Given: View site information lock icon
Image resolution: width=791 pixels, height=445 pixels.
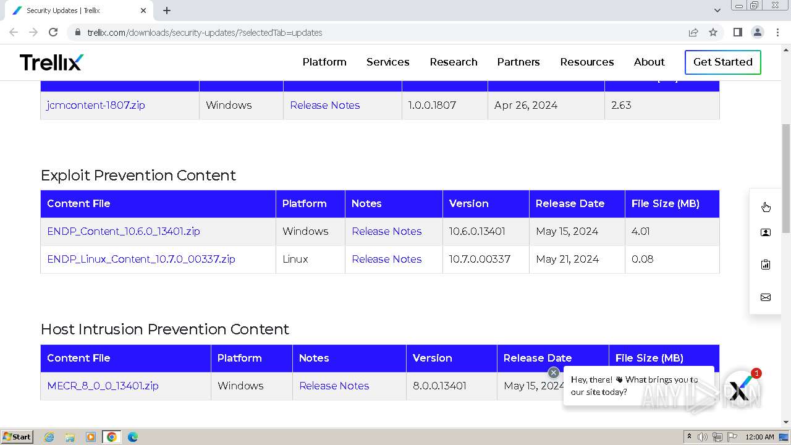Looking at the screenshot, I should [77, 32].
